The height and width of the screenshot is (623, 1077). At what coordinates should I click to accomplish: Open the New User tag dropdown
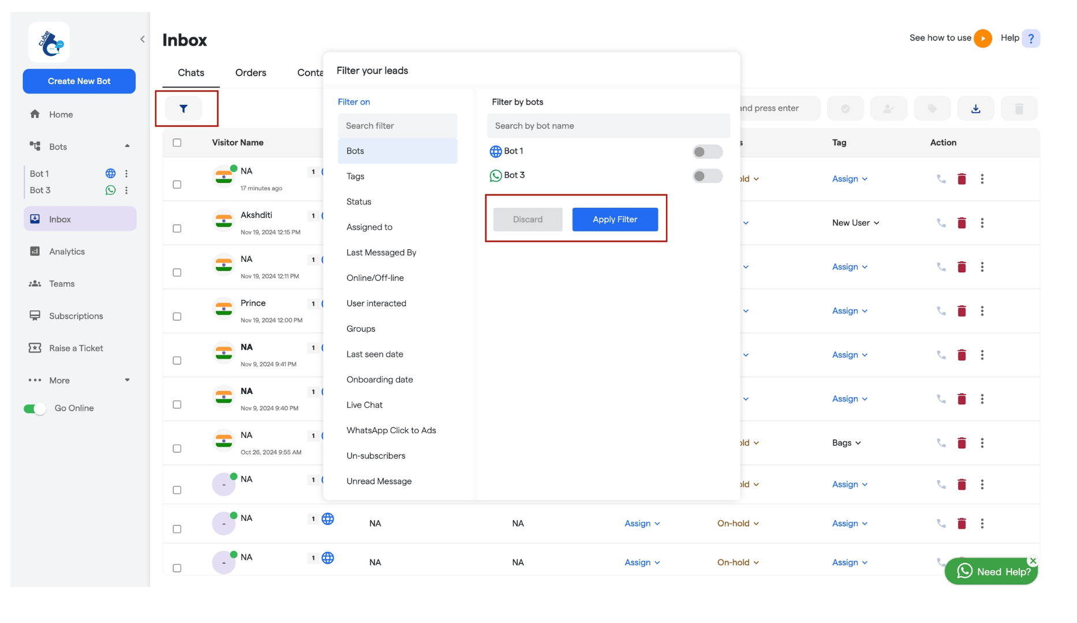(855, 223)
